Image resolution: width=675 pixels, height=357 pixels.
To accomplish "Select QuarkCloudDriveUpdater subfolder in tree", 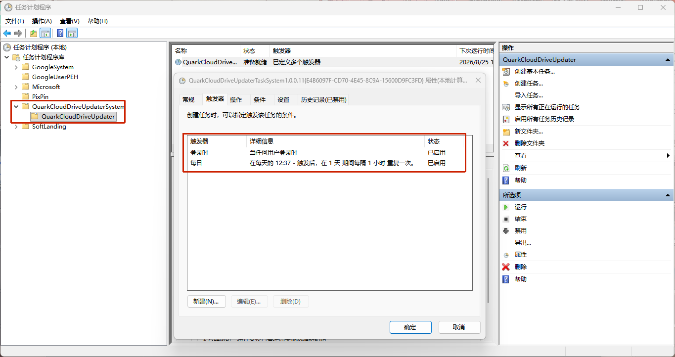I will (78, 117).
